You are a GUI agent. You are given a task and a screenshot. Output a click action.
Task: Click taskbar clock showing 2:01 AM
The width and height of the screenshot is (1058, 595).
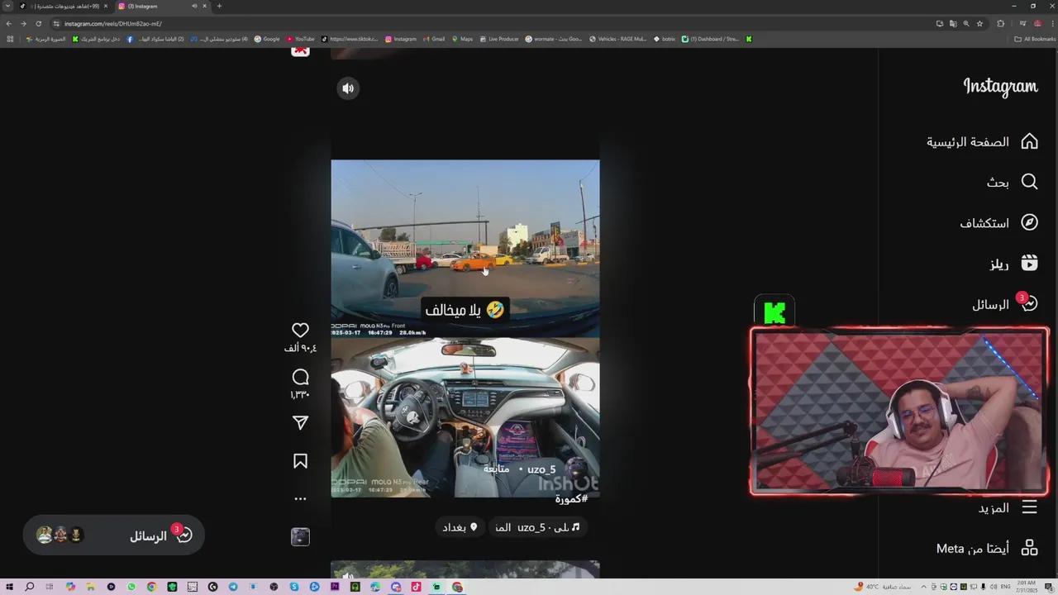1026,587
